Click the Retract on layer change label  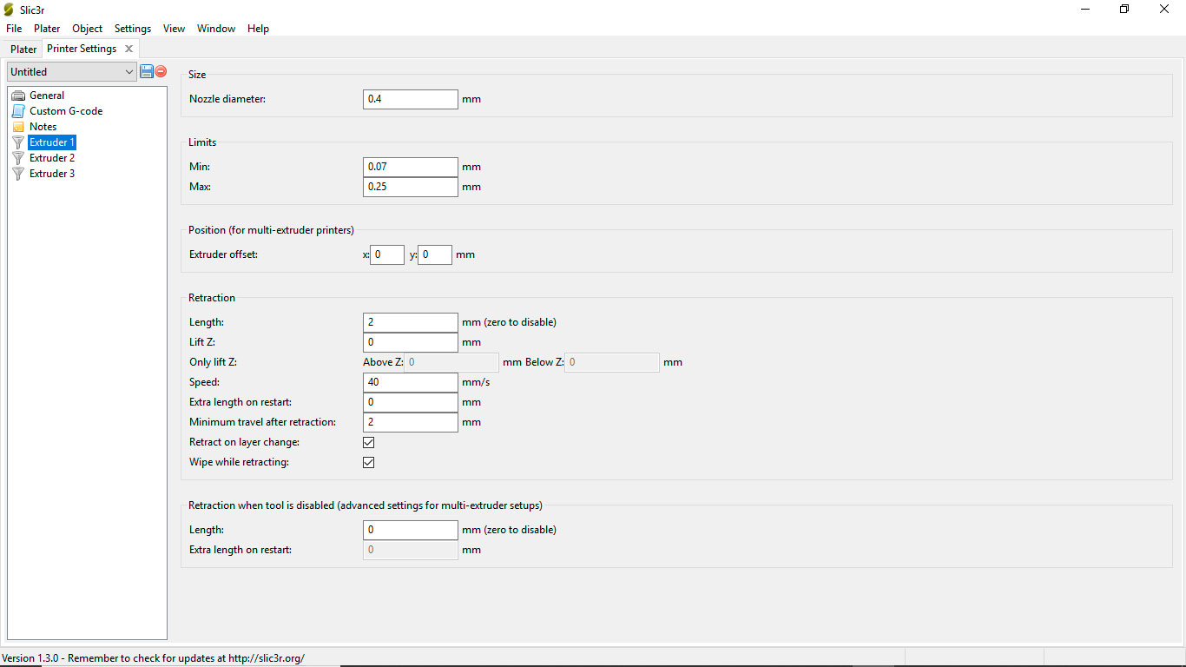[245, 442]
